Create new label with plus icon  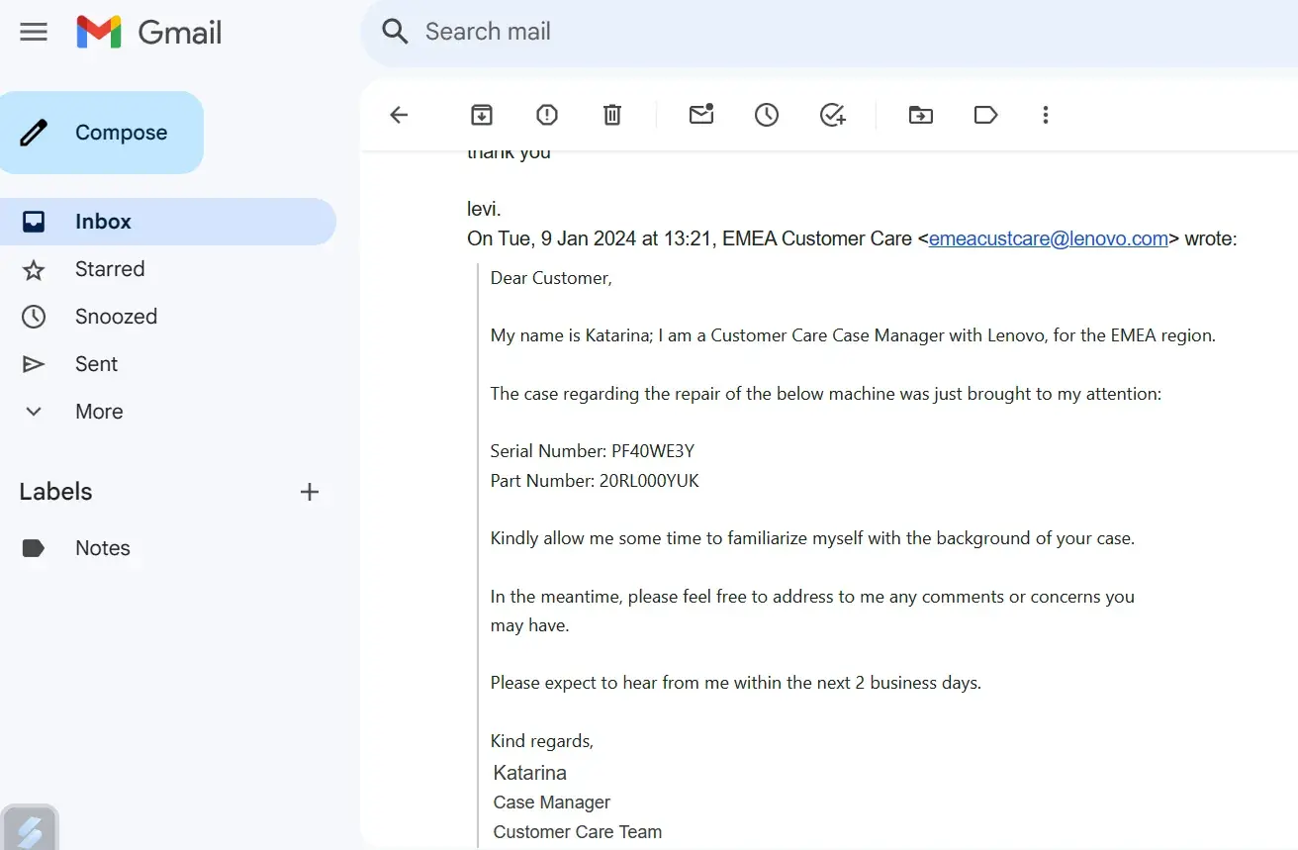click(x=310, y=492)
